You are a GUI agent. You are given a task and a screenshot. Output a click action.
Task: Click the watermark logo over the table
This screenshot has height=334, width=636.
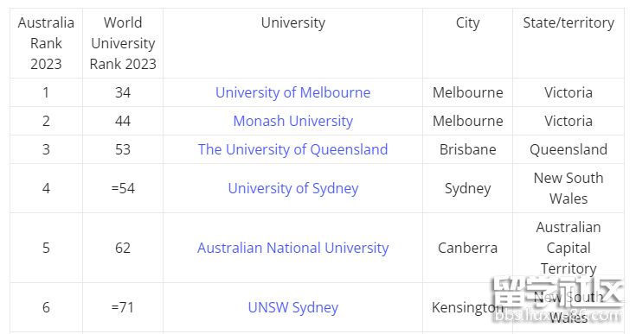557,300
